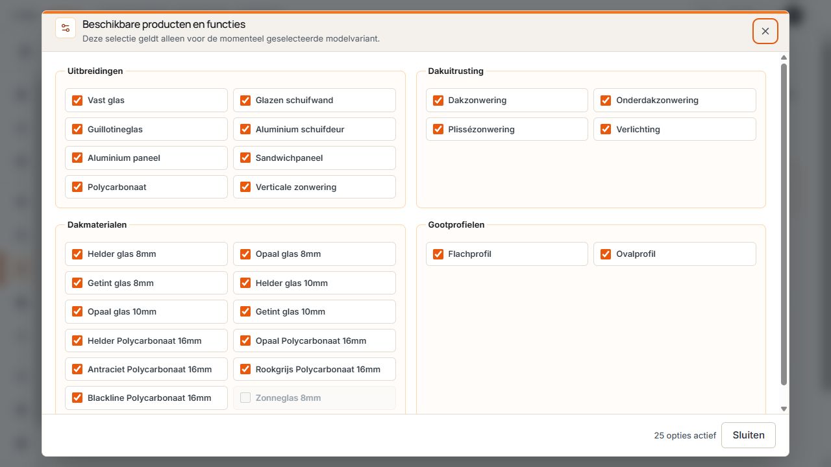Uncheck Helder glas 8mm
The height and width of the screenshot is (467, 831).
click(77, 254)
